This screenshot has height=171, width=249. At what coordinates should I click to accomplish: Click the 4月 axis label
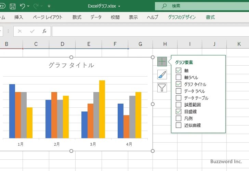(129, 144)
